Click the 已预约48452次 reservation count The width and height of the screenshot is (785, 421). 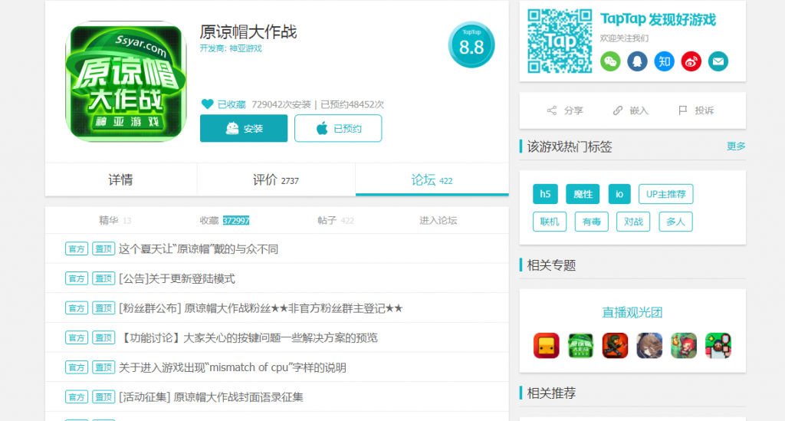(352, 104)
